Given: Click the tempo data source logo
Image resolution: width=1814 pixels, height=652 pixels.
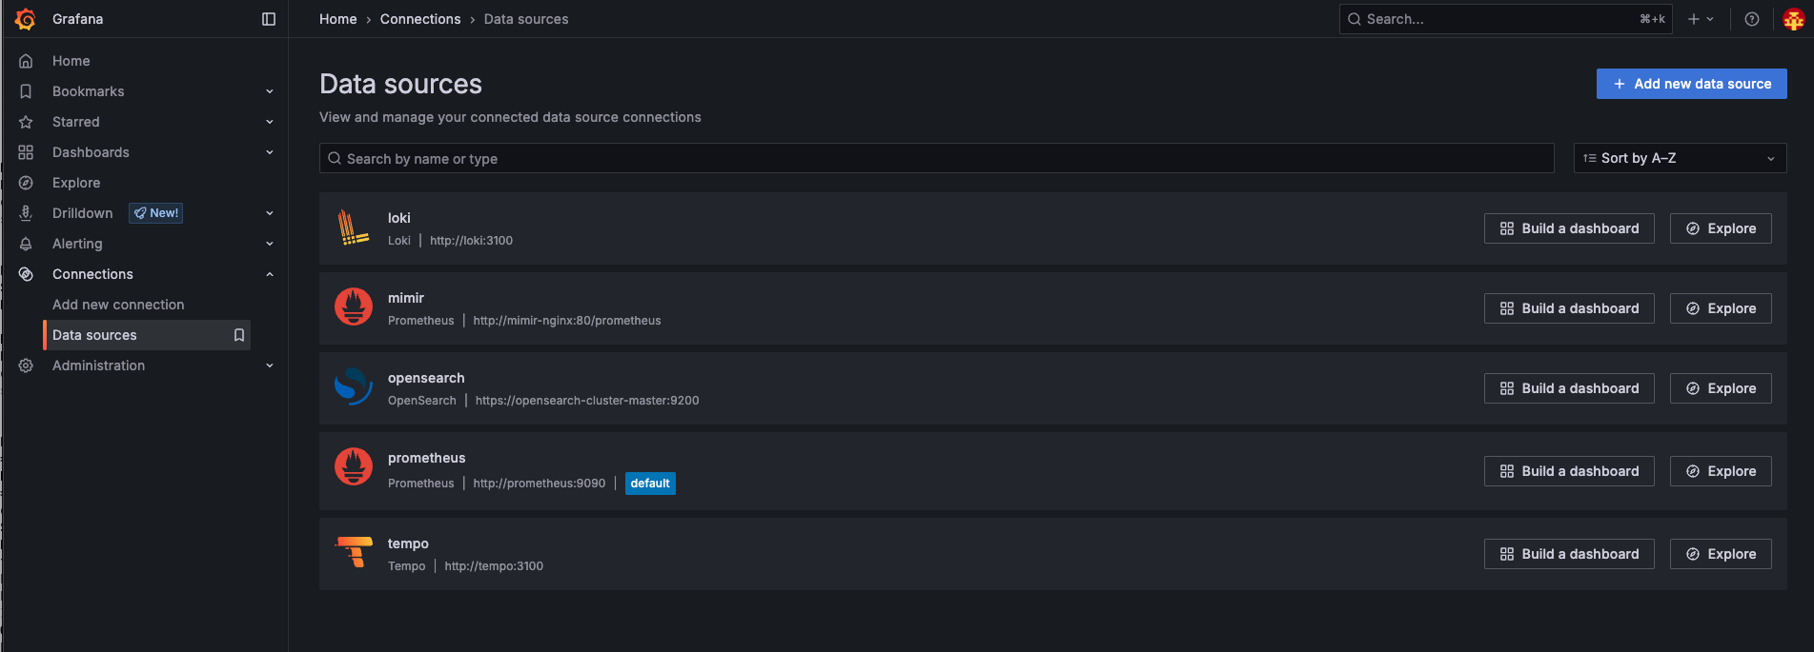Looking at the screenshot, I should click(354, 552).
